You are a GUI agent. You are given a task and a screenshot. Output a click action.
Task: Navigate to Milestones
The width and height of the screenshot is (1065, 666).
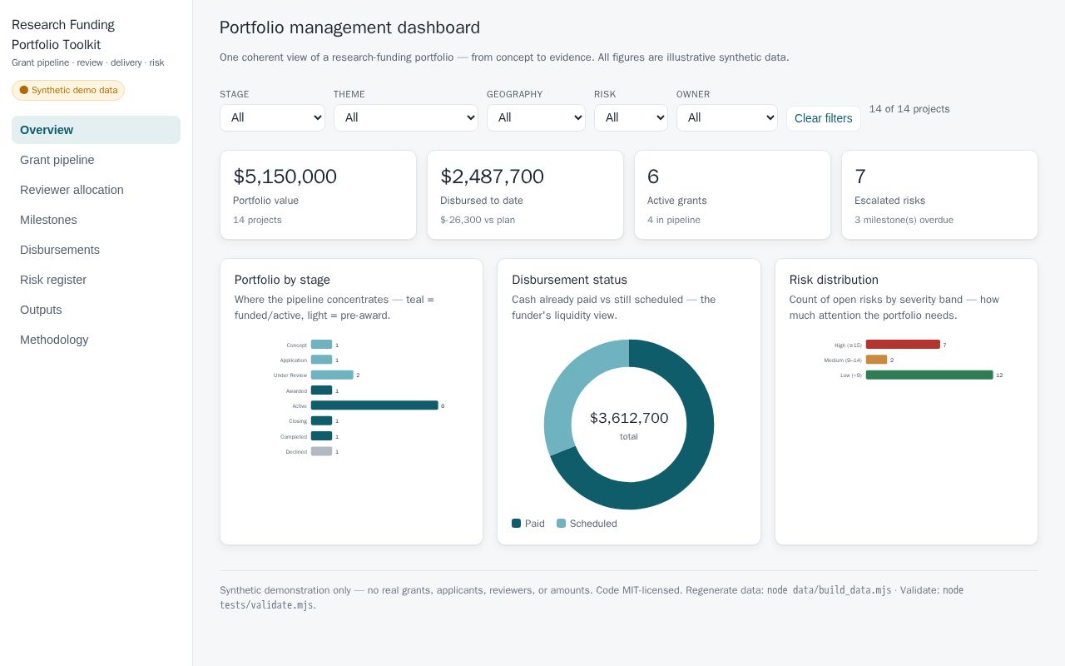(x=96, y=220)
